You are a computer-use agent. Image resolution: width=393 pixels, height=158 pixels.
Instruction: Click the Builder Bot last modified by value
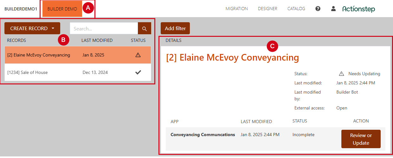347,92
